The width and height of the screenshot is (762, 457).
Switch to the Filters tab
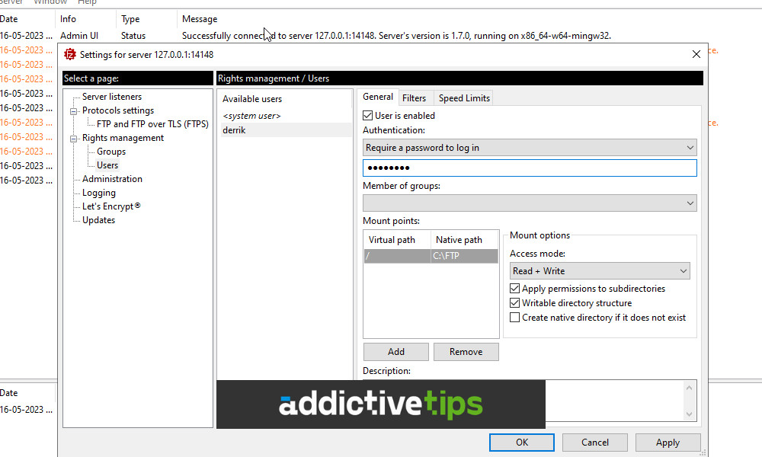pos(415,97)
